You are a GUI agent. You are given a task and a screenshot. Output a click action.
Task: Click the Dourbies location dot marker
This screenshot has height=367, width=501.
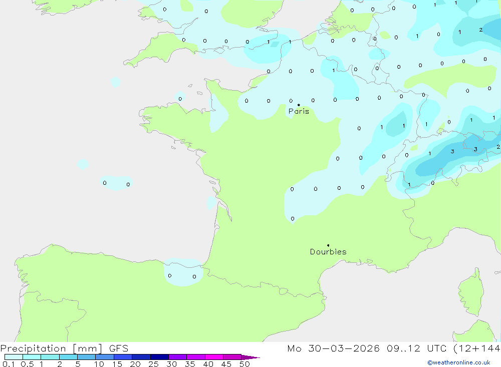tap(328, 245)
